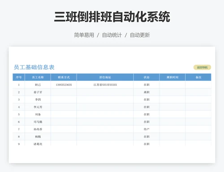Click serial number 4 in 李元芳 row
This screenshot has width=224, height=172.
coord(19,107)
